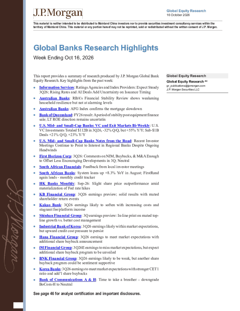This screenshot has width=240, height=311.
Task: Click the 16 October 2026 date
Action: 178,15
